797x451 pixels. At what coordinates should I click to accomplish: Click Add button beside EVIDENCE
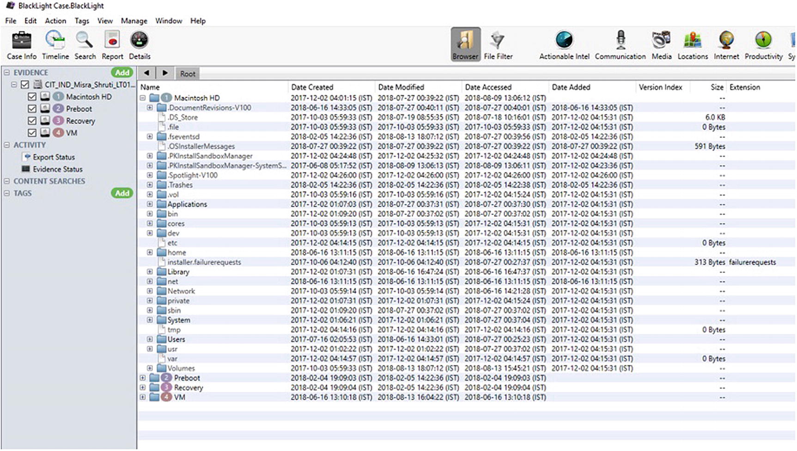tap(122, 72)
